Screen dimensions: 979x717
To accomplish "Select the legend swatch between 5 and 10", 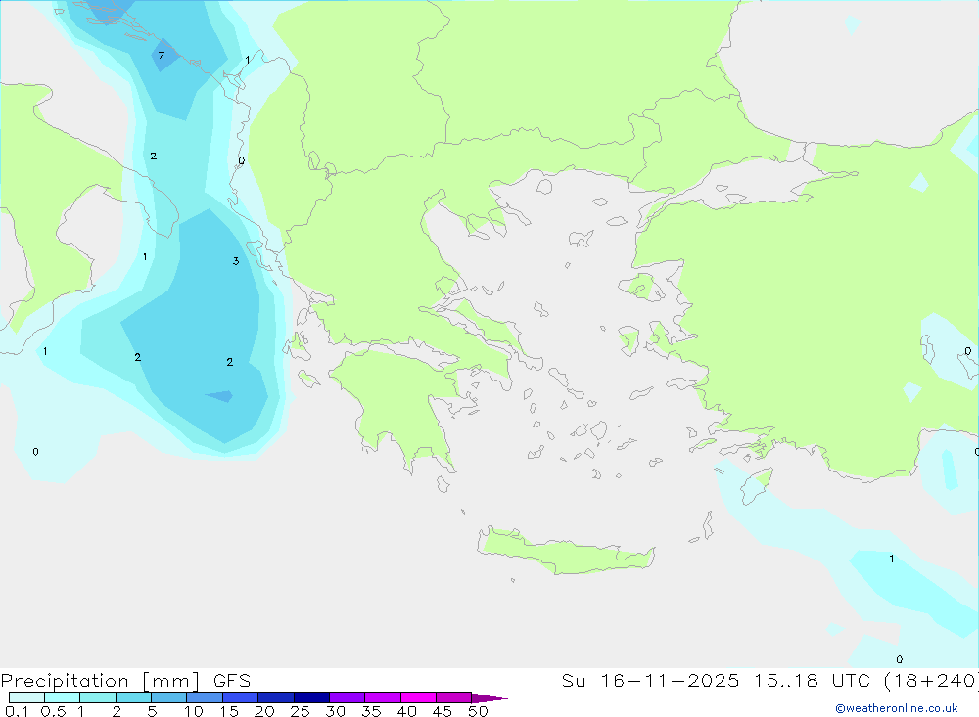I will 169,697.
